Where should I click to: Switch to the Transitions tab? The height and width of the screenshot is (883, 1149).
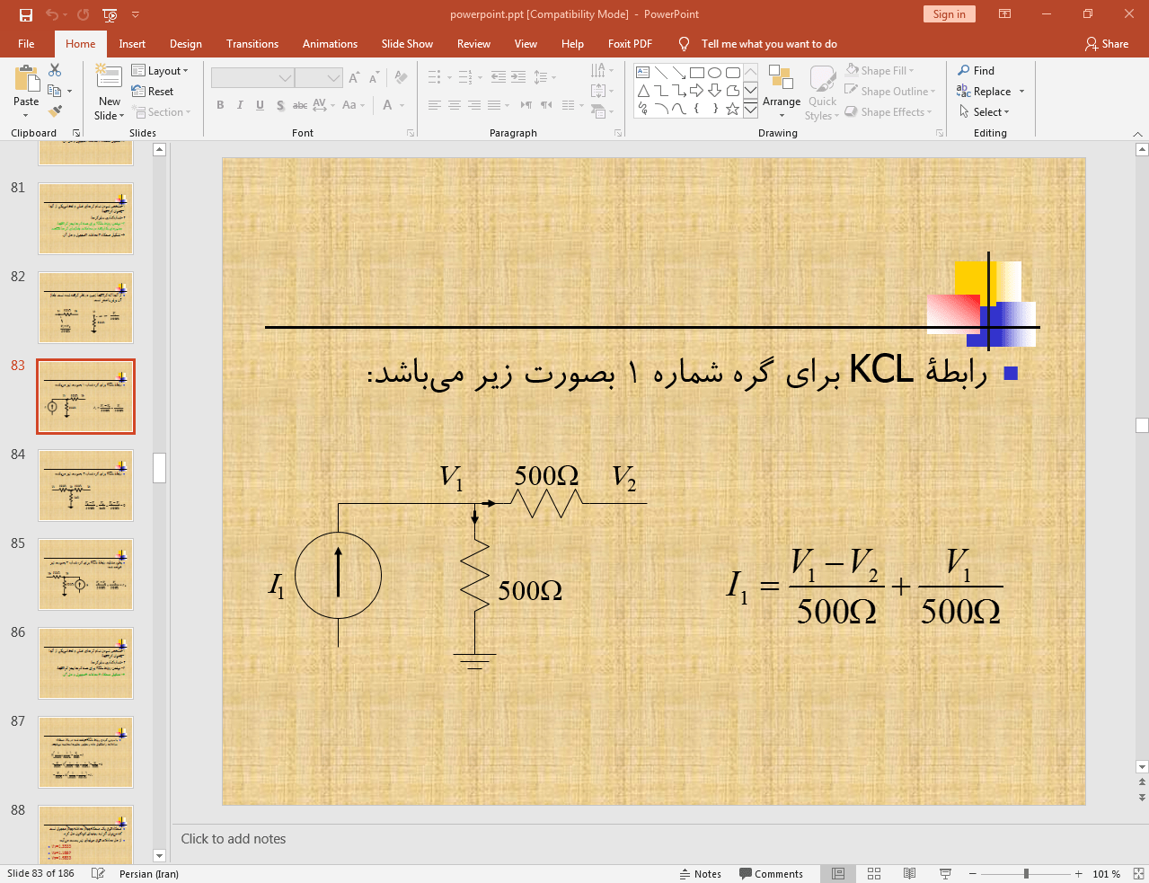pyautogui.click(x=252, y=44)
